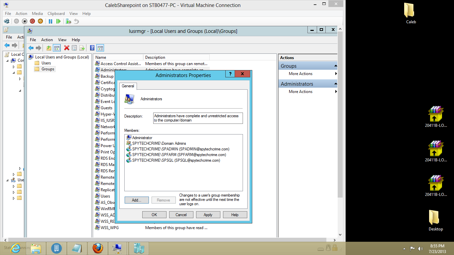Click Cancel in Administrators Properties
The image size is (454, 255).
(x=181, y=215)
